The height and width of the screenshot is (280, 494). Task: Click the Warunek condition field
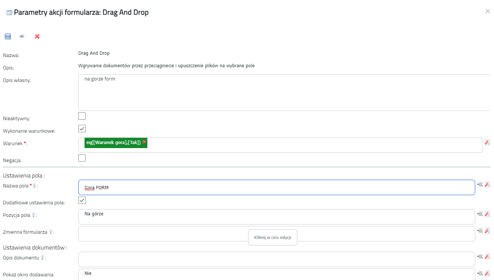click(280, 145)
